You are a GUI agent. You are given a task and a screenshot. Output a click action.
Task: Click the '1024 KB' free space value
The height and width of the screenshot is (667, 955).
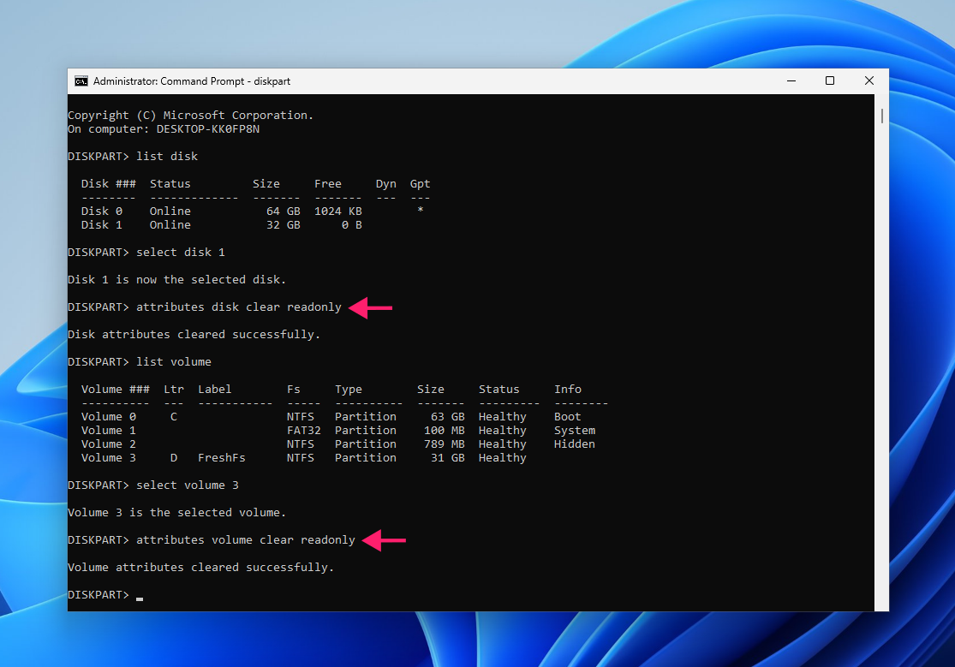point(338,211)
